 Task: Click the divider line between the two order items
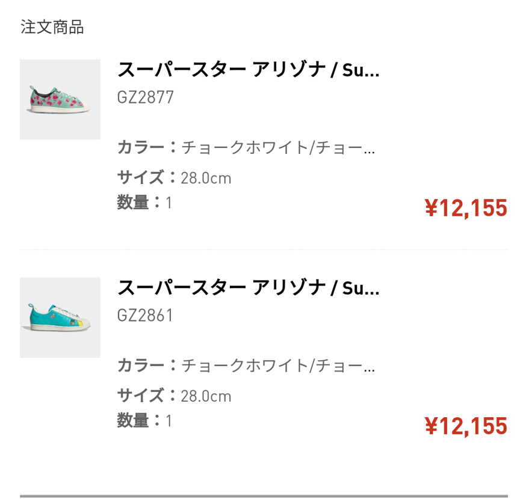click(x=263, y=248)
